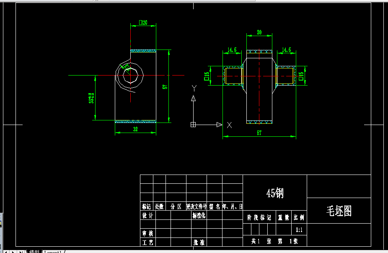The width and height of the screenshot is (388, 253).
Task: Click the 共1张 sheet count text
Action: click(261, 241)
